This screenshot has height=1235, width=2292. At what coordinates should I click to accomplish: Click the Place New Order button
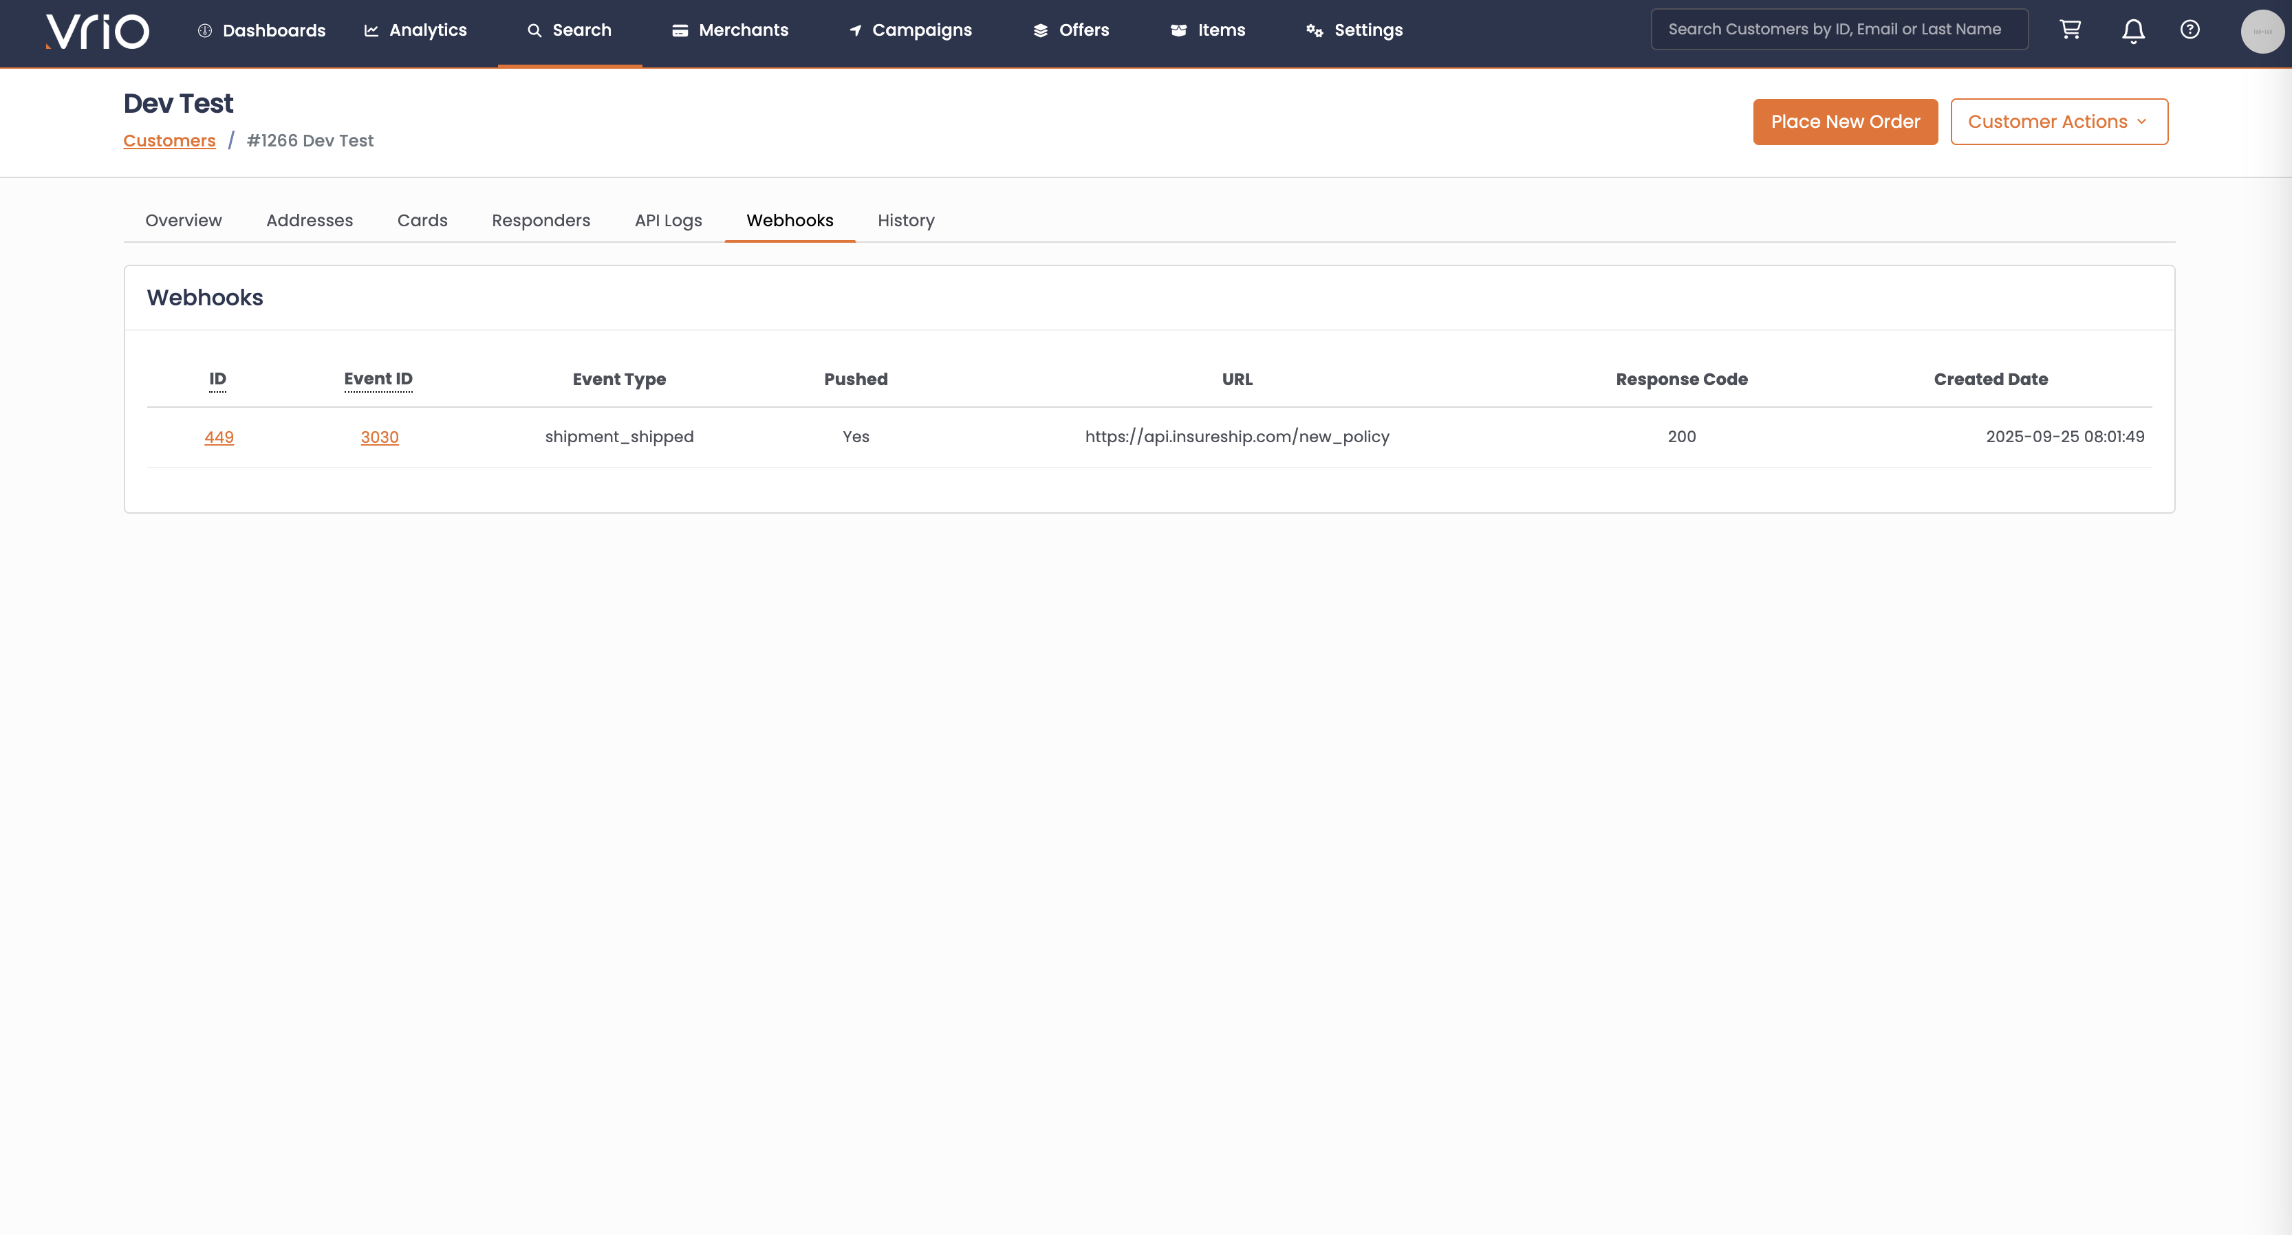pyautogui.click(x=1846, y=122)
